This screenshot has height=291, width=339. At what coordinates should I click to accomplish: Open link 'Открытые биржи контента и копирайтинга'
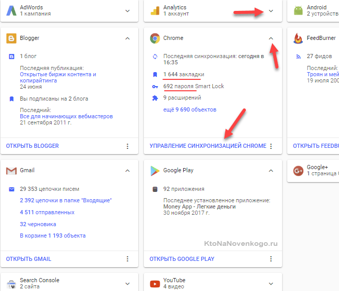click(58, 77)
